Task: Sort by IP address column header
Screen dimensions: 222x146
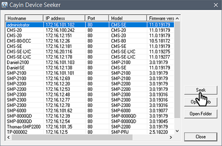Action: pyautogui.click(x=64, y=18)
